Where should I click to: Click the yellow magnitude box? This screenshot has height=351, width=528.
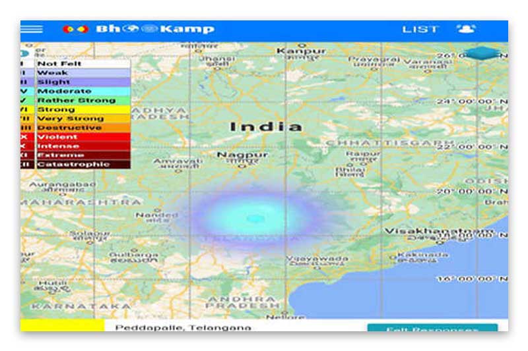coord(63,325)
